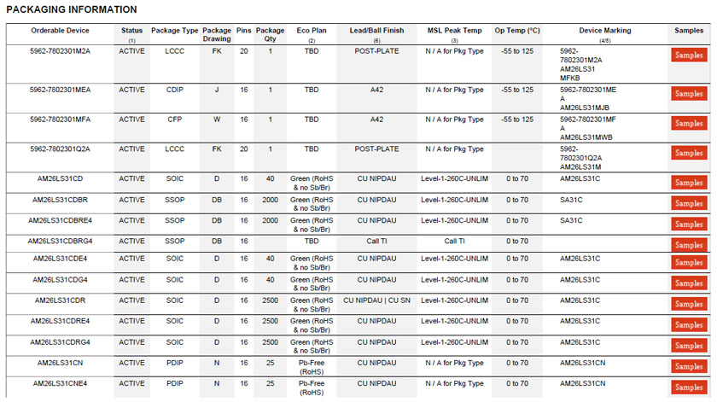Click the Device Marking column header
The width and height of the screenshot is (717, 402).
click(x=604, y=31)
